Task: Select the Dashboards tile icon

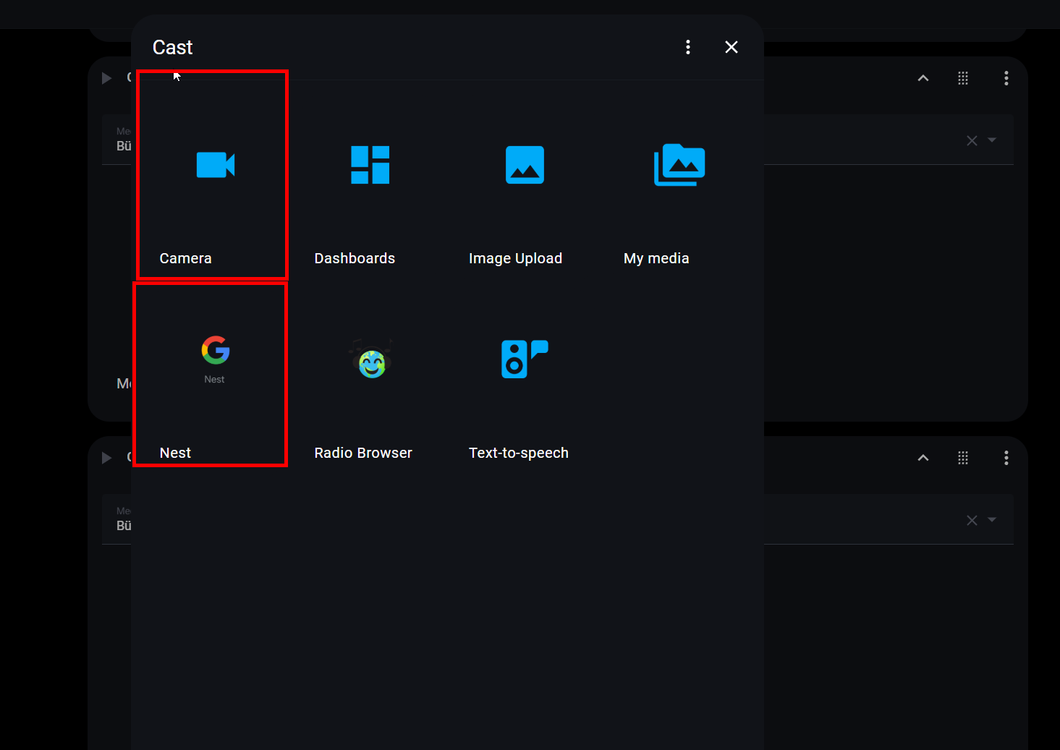Action: tap(370, 165)
